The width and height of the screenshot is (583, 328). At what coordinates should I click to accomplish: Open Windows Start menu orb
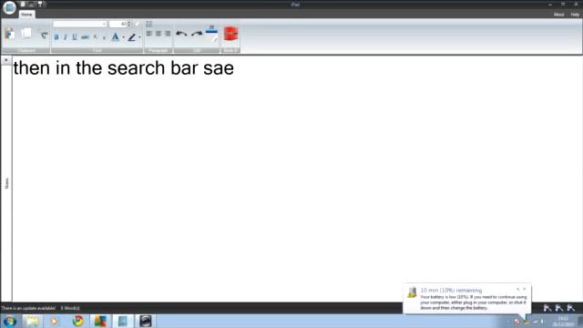click(9, 321)
